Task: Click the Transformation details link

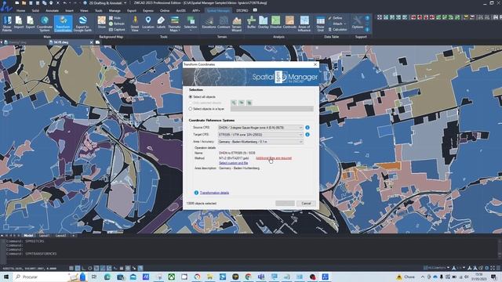Action: point(214,193)
